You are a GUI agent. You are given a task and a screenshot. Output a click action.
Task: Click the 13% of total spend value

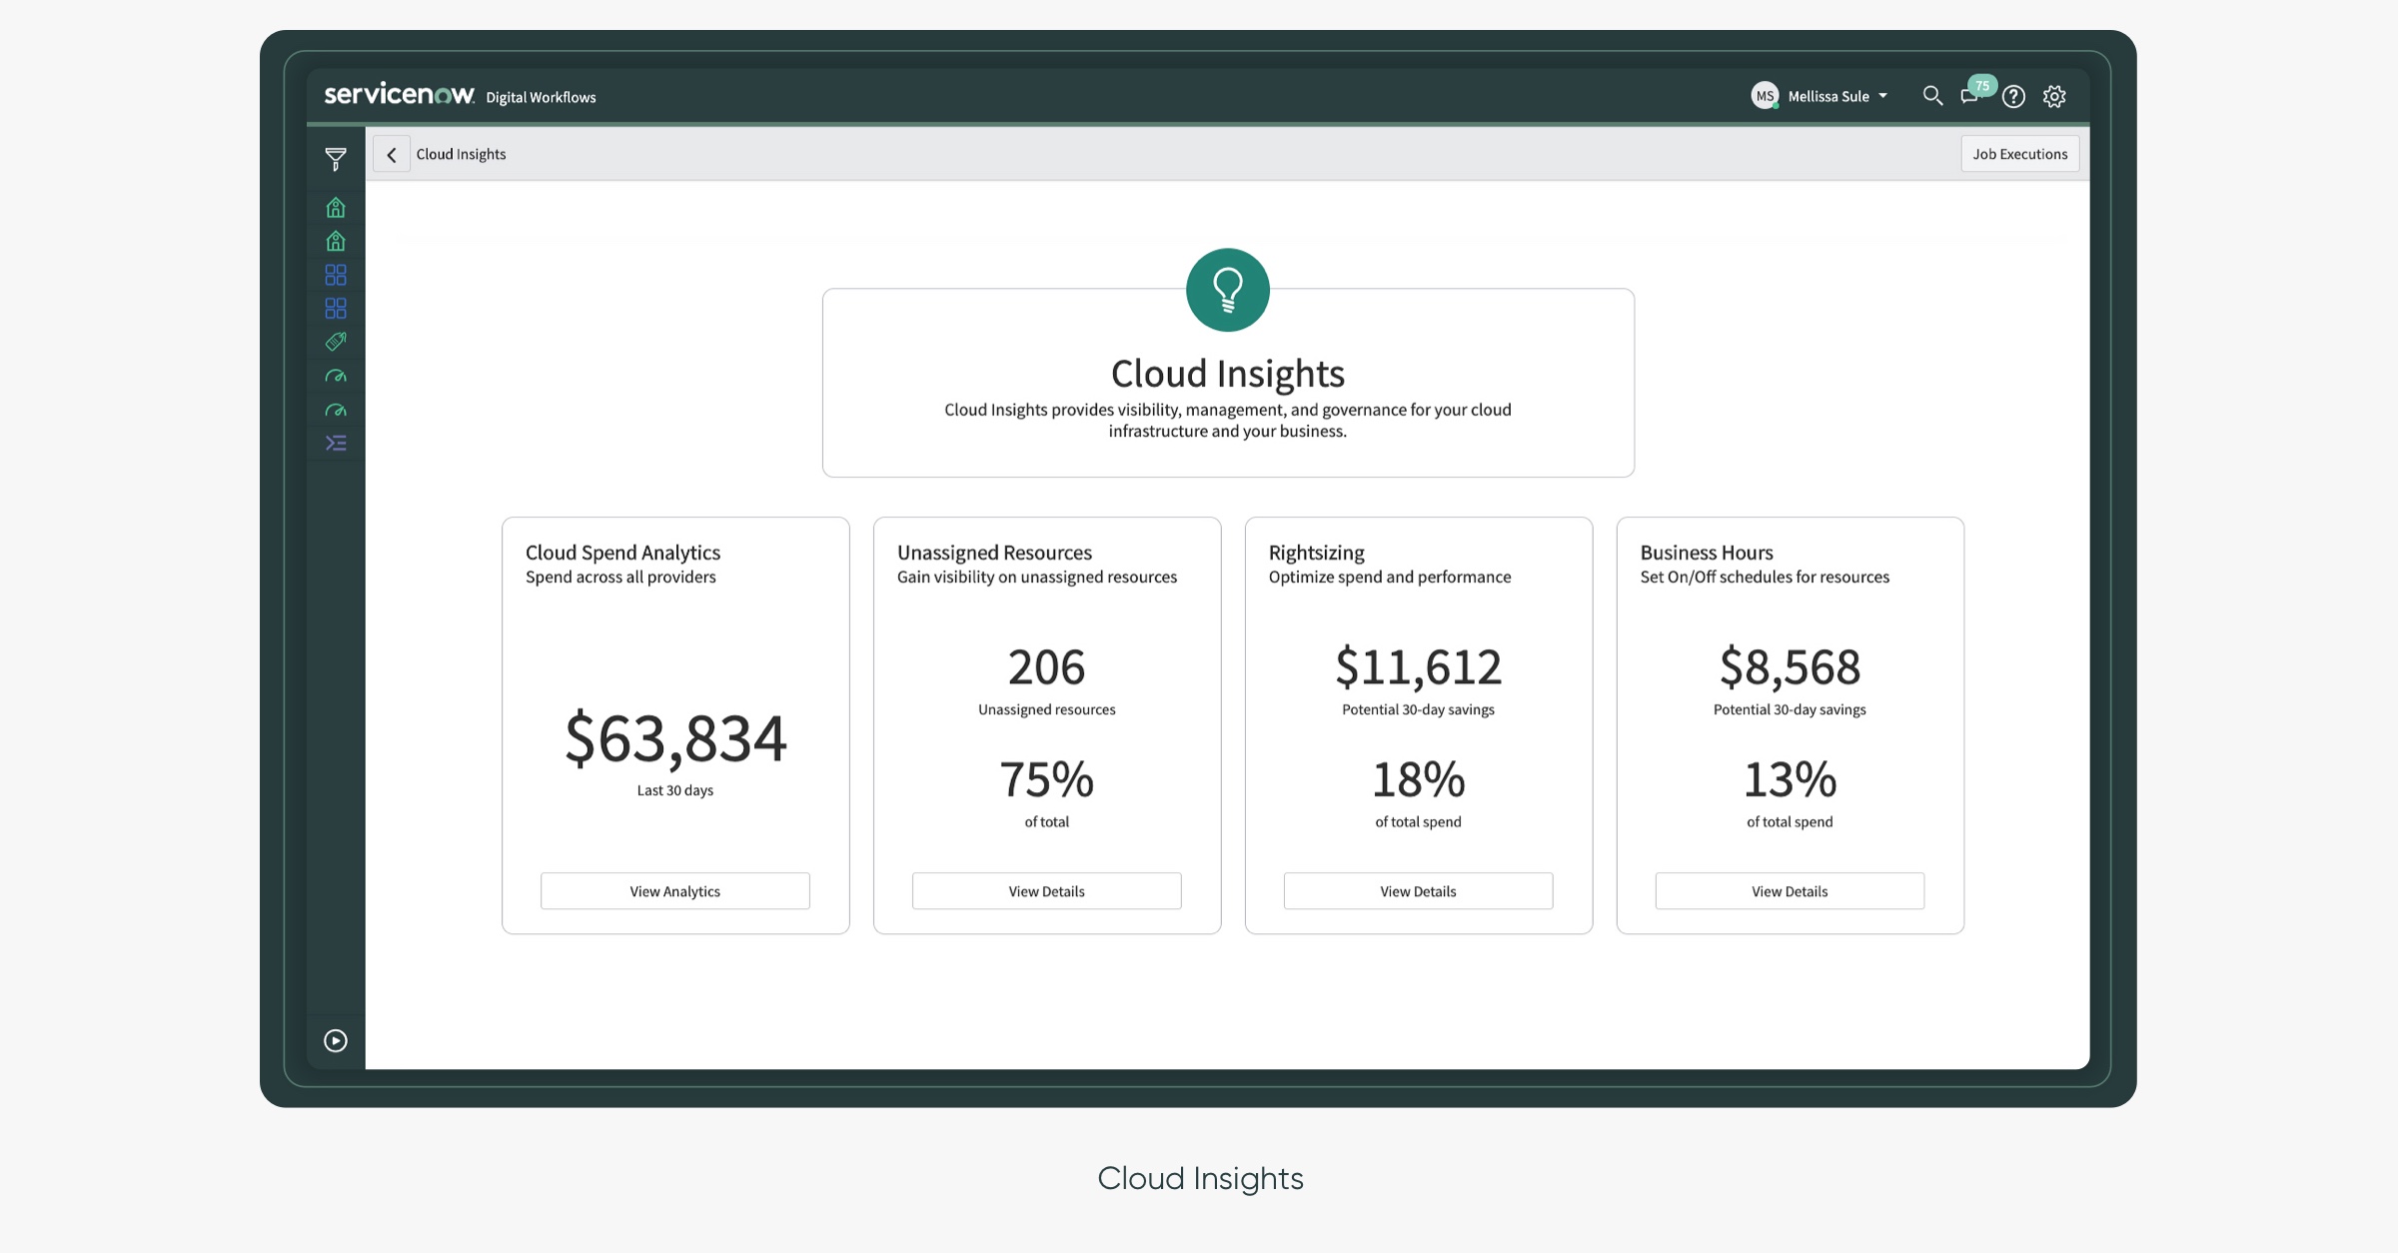click(1790, 779)
